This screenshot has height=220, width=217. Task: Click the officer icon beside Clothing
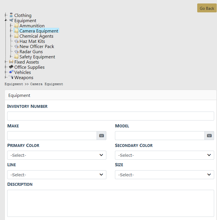pyautogui.click(x=11, y=15)
